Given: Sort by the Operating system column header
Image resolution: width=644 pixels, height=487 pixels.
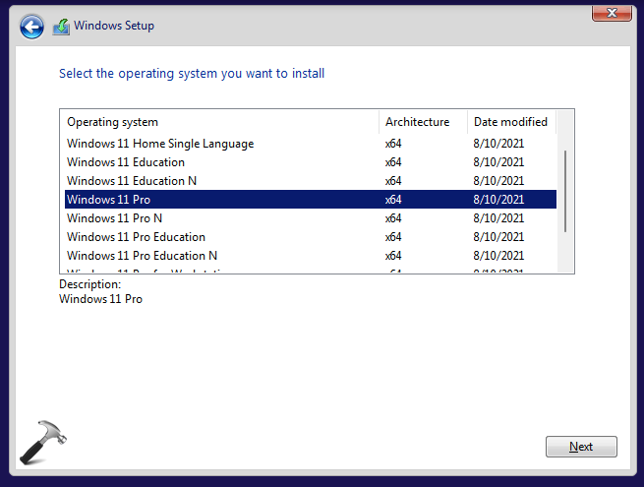Looking at the screenshot, I should click(220, 122).
